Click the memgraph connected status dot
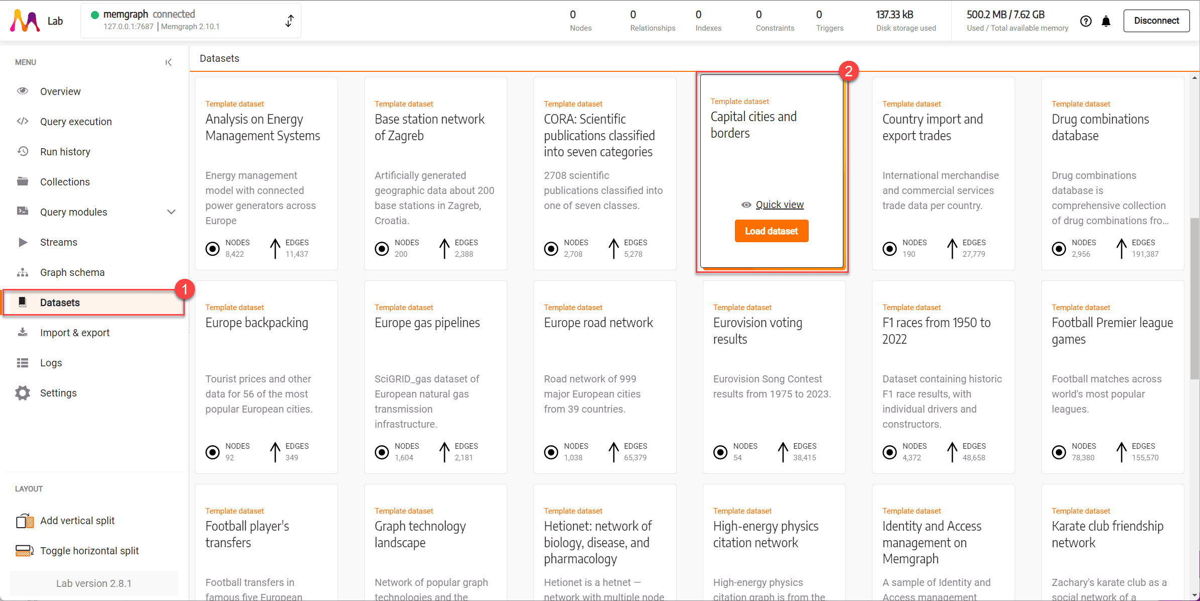1200x601 pixels. [94, 15]
